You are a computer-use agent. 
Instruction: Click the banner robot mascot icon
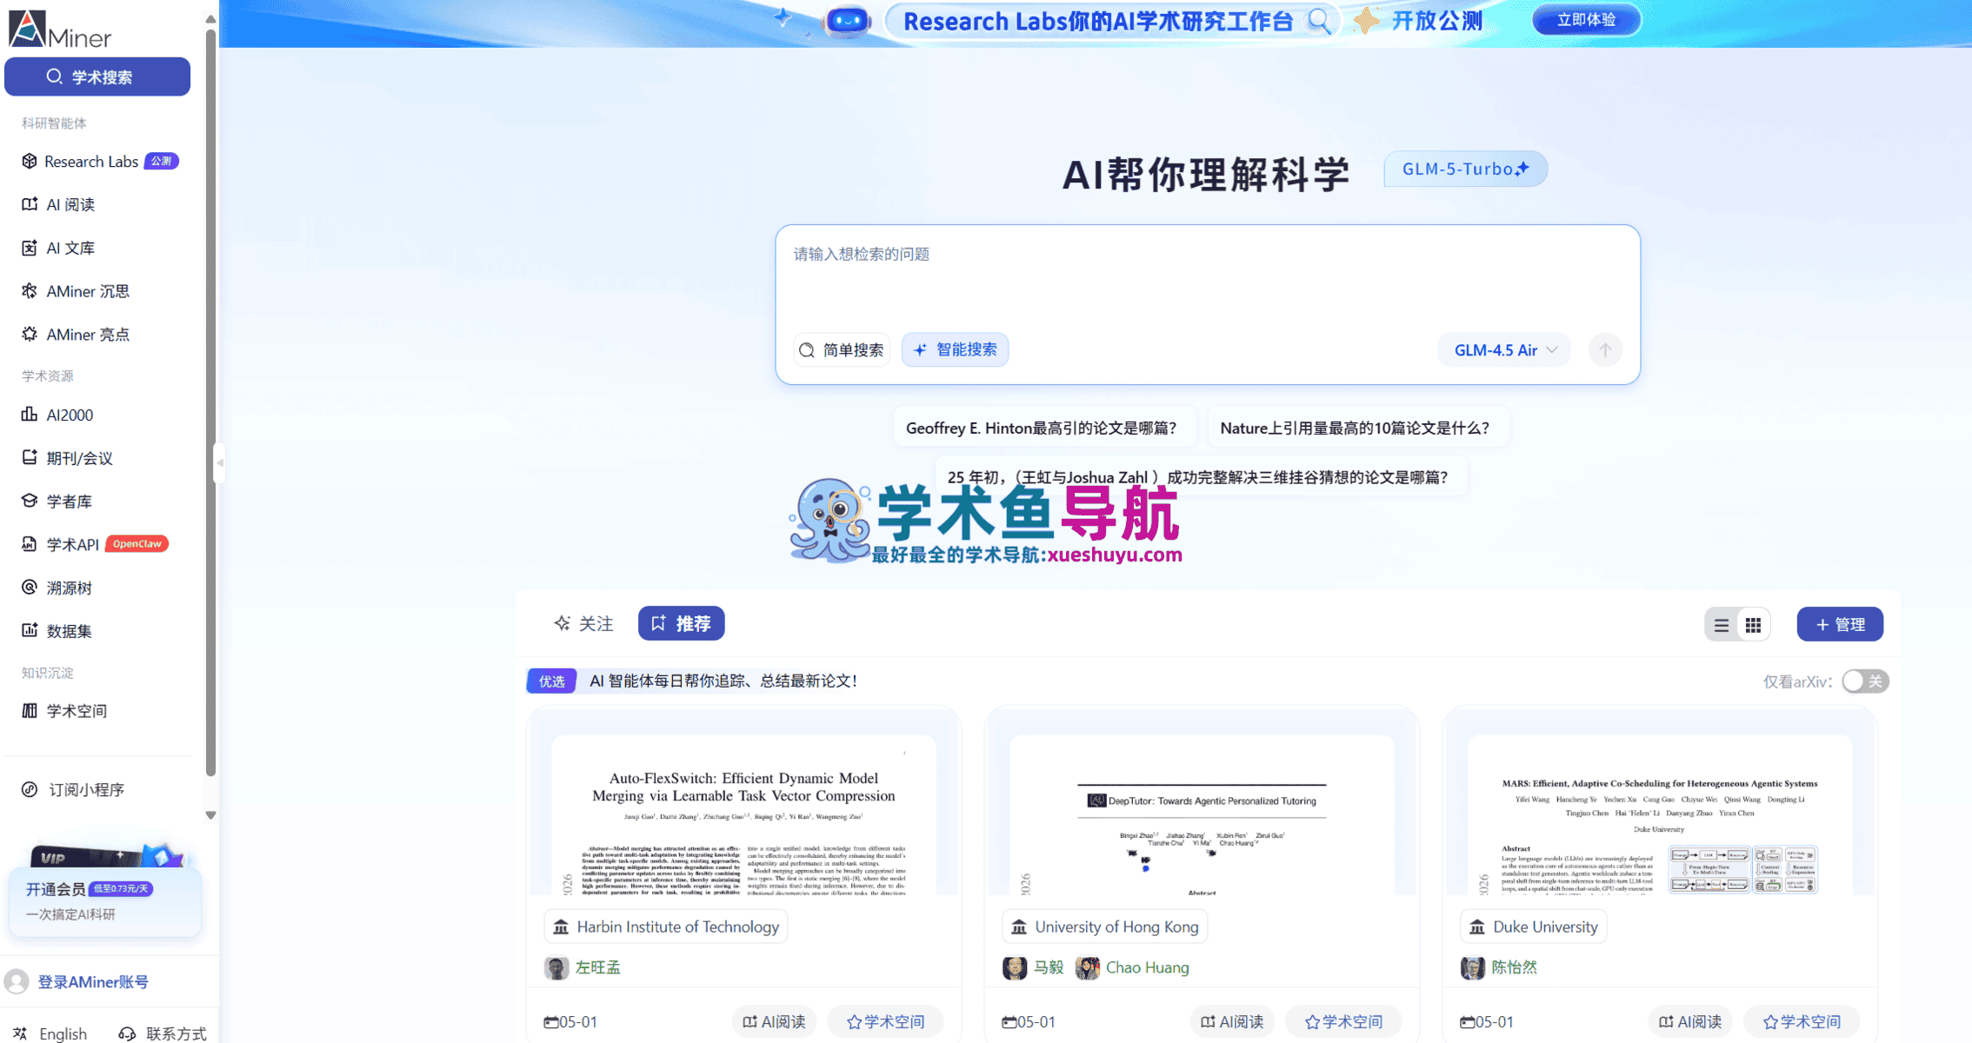[x=848, y=21]
